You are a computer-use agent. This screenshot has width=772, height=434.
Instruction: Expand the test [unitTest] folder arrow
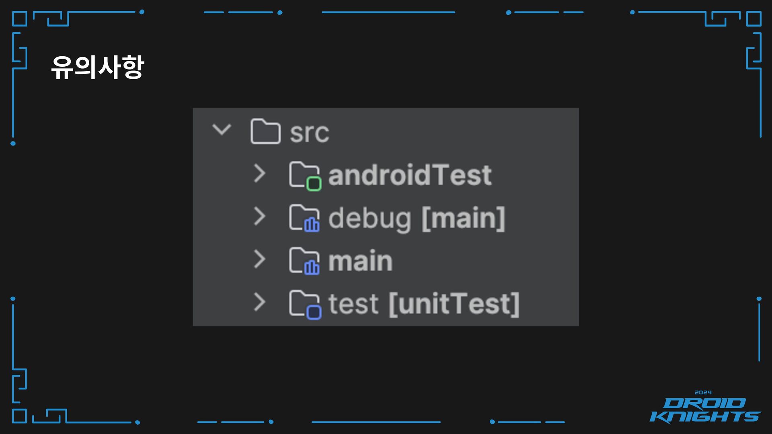pos(260,302)
